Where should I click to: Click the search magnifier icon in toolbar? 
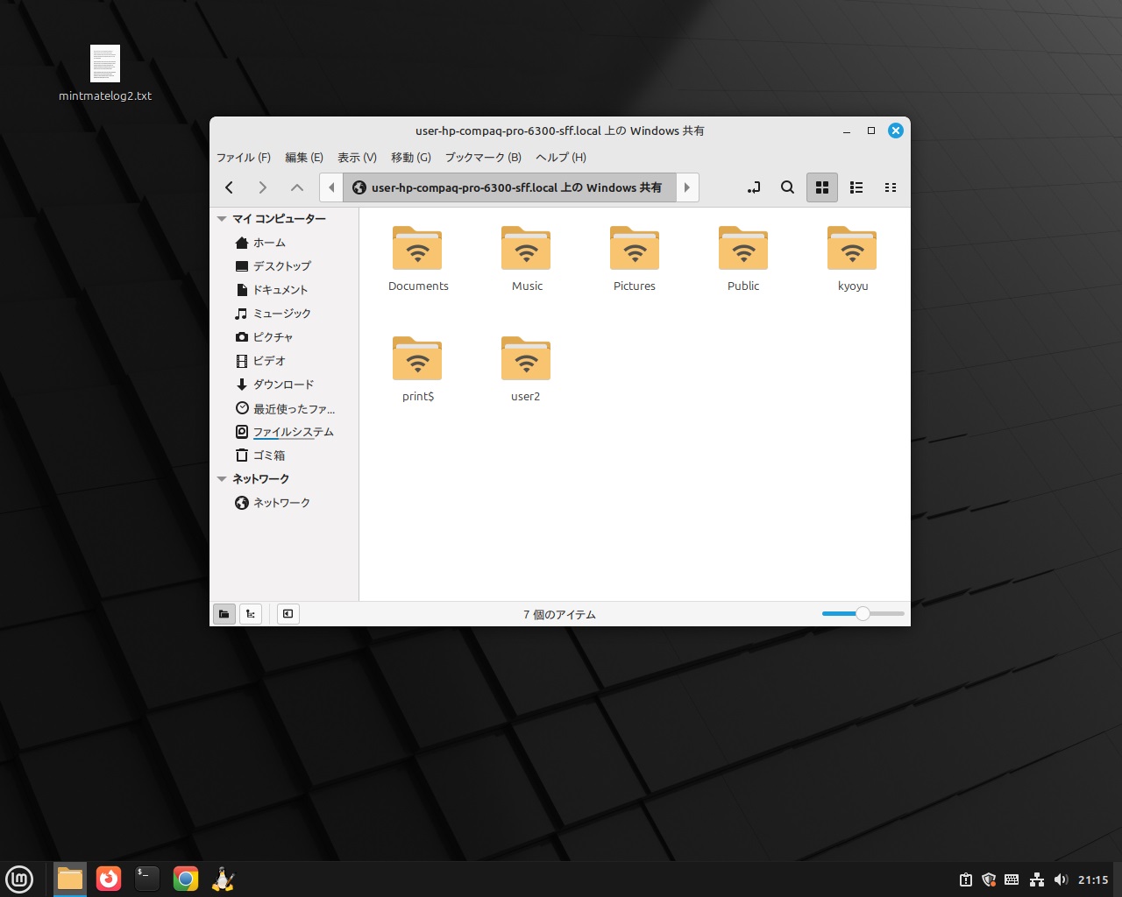[787, 187]
